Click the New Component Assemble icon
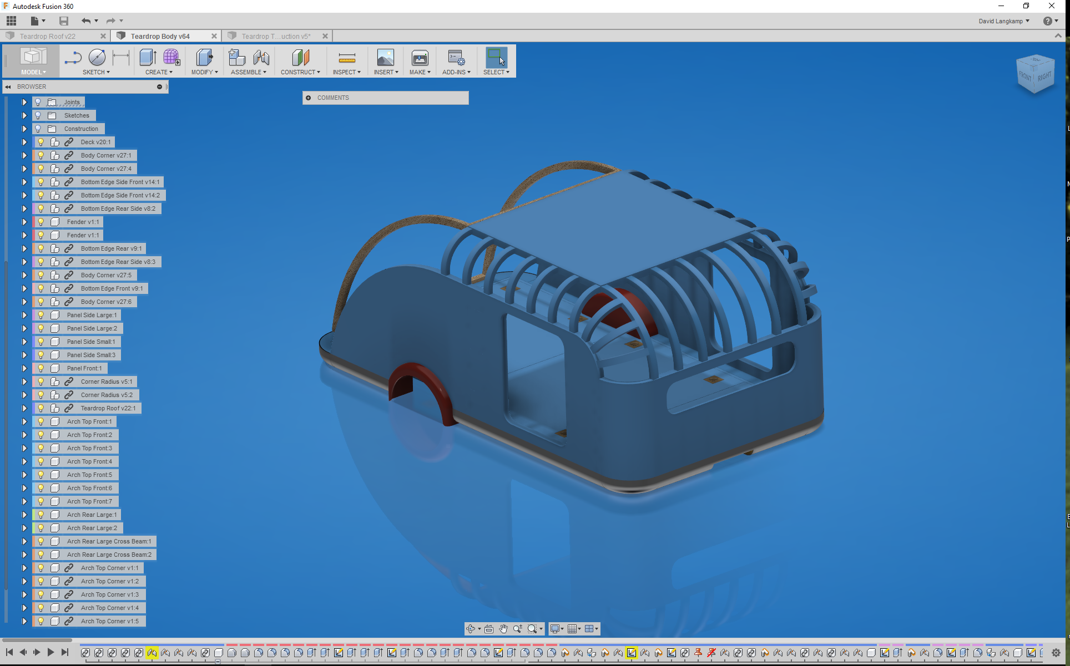This screenshot has height=666, width=1070. tap(236, 58)
